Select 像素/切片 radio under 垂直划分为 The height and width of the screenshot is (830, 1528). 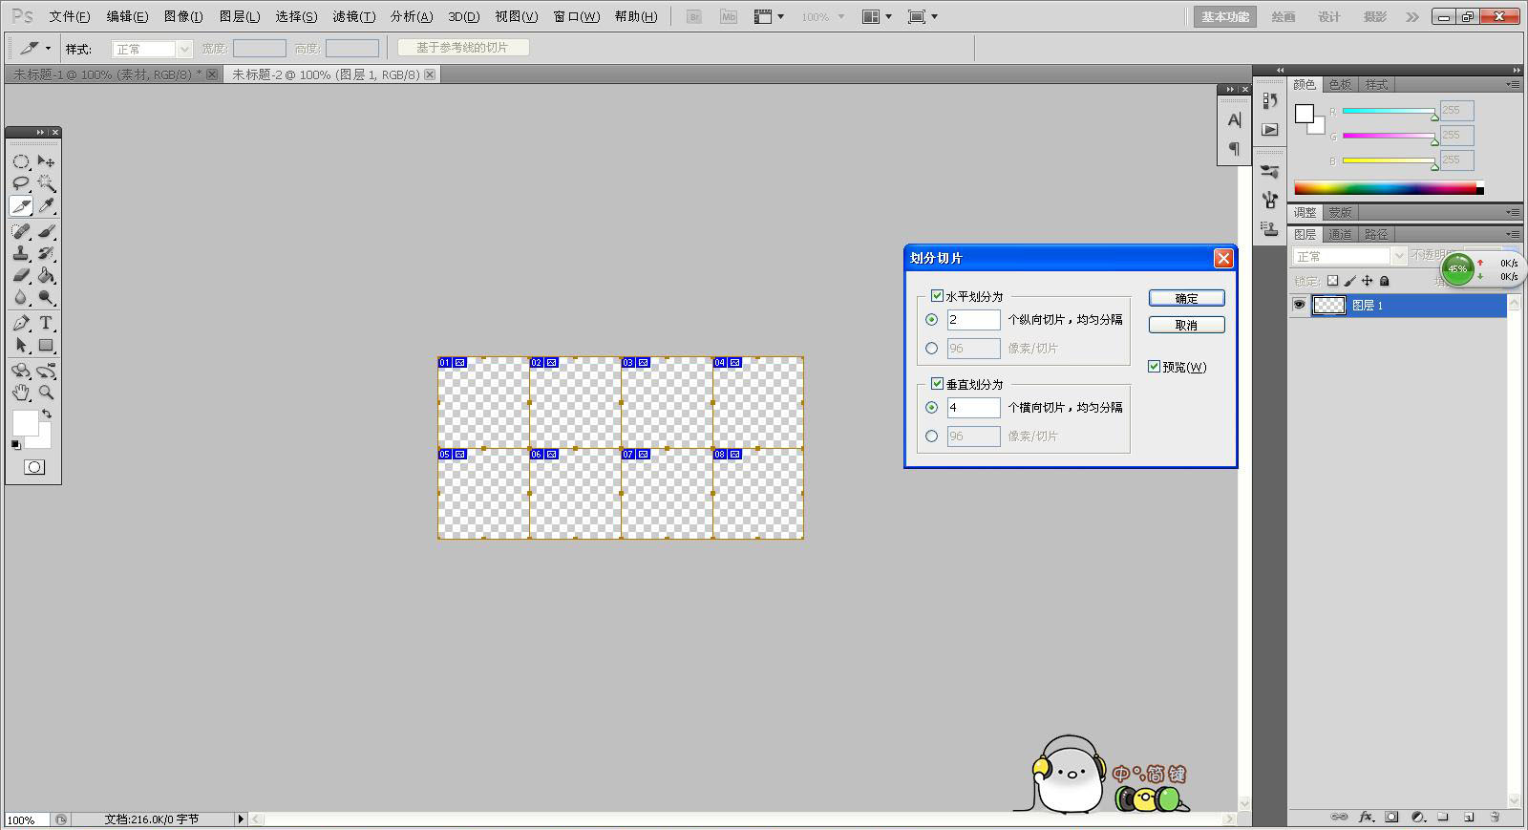pyautogui.click(x=932, y=436)
